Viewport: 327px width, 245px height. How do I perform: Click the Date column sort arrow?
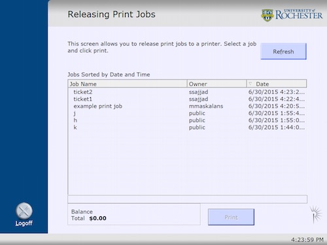[250, 84]
